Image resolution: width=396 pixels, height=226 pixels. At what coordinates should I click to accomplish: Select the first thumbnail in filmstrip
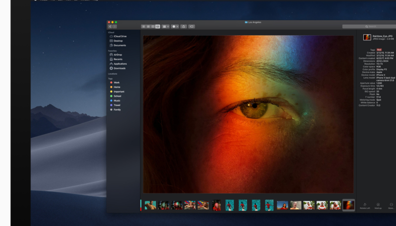(x=150, y=205)
